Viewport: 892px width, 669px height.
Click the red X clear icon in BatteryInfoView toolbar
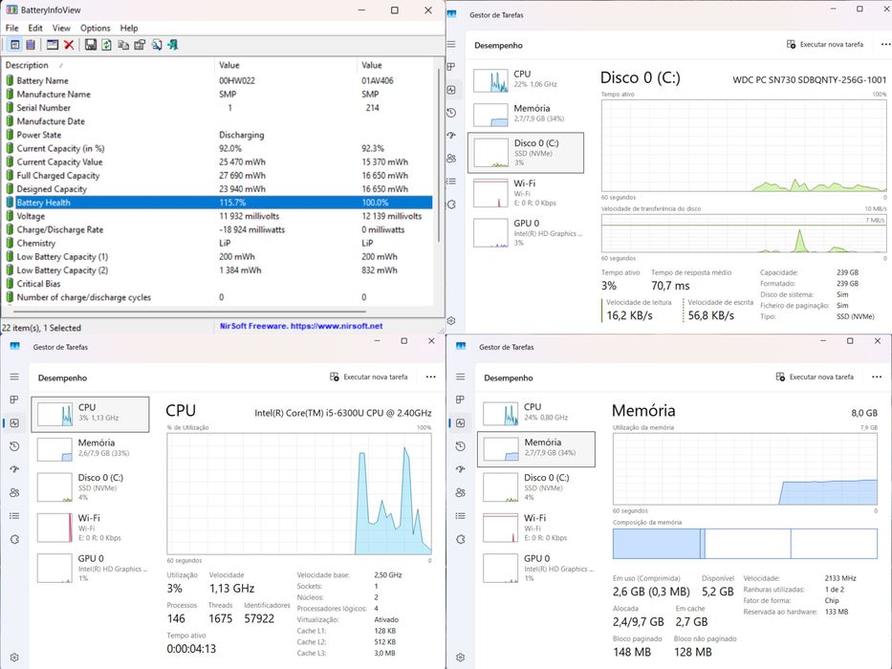click(69, 44)
